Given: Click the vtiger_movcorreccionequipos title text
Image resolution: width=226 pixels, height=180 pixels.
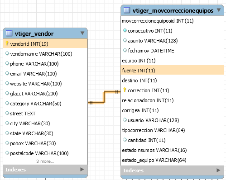Looking at the screenshot, I should (x=173, y=11).
